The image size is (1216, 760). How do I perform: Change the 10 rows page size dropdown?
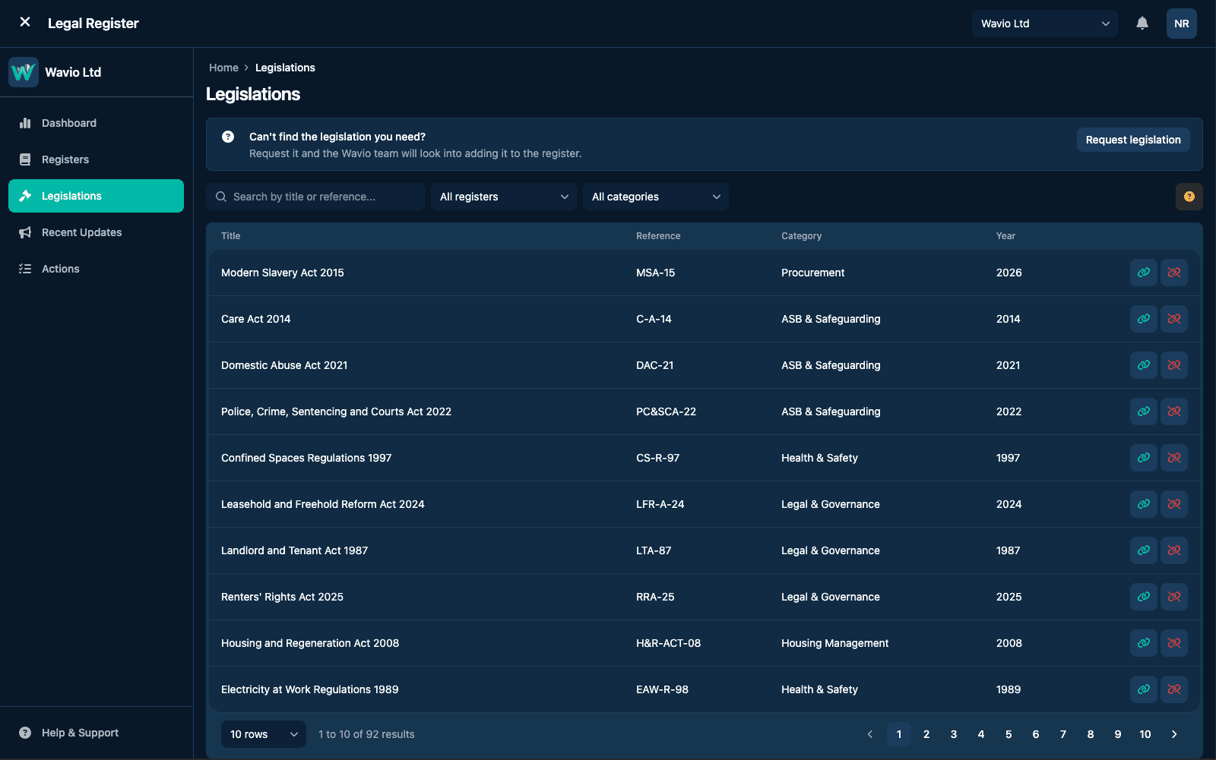coord(264,734)
